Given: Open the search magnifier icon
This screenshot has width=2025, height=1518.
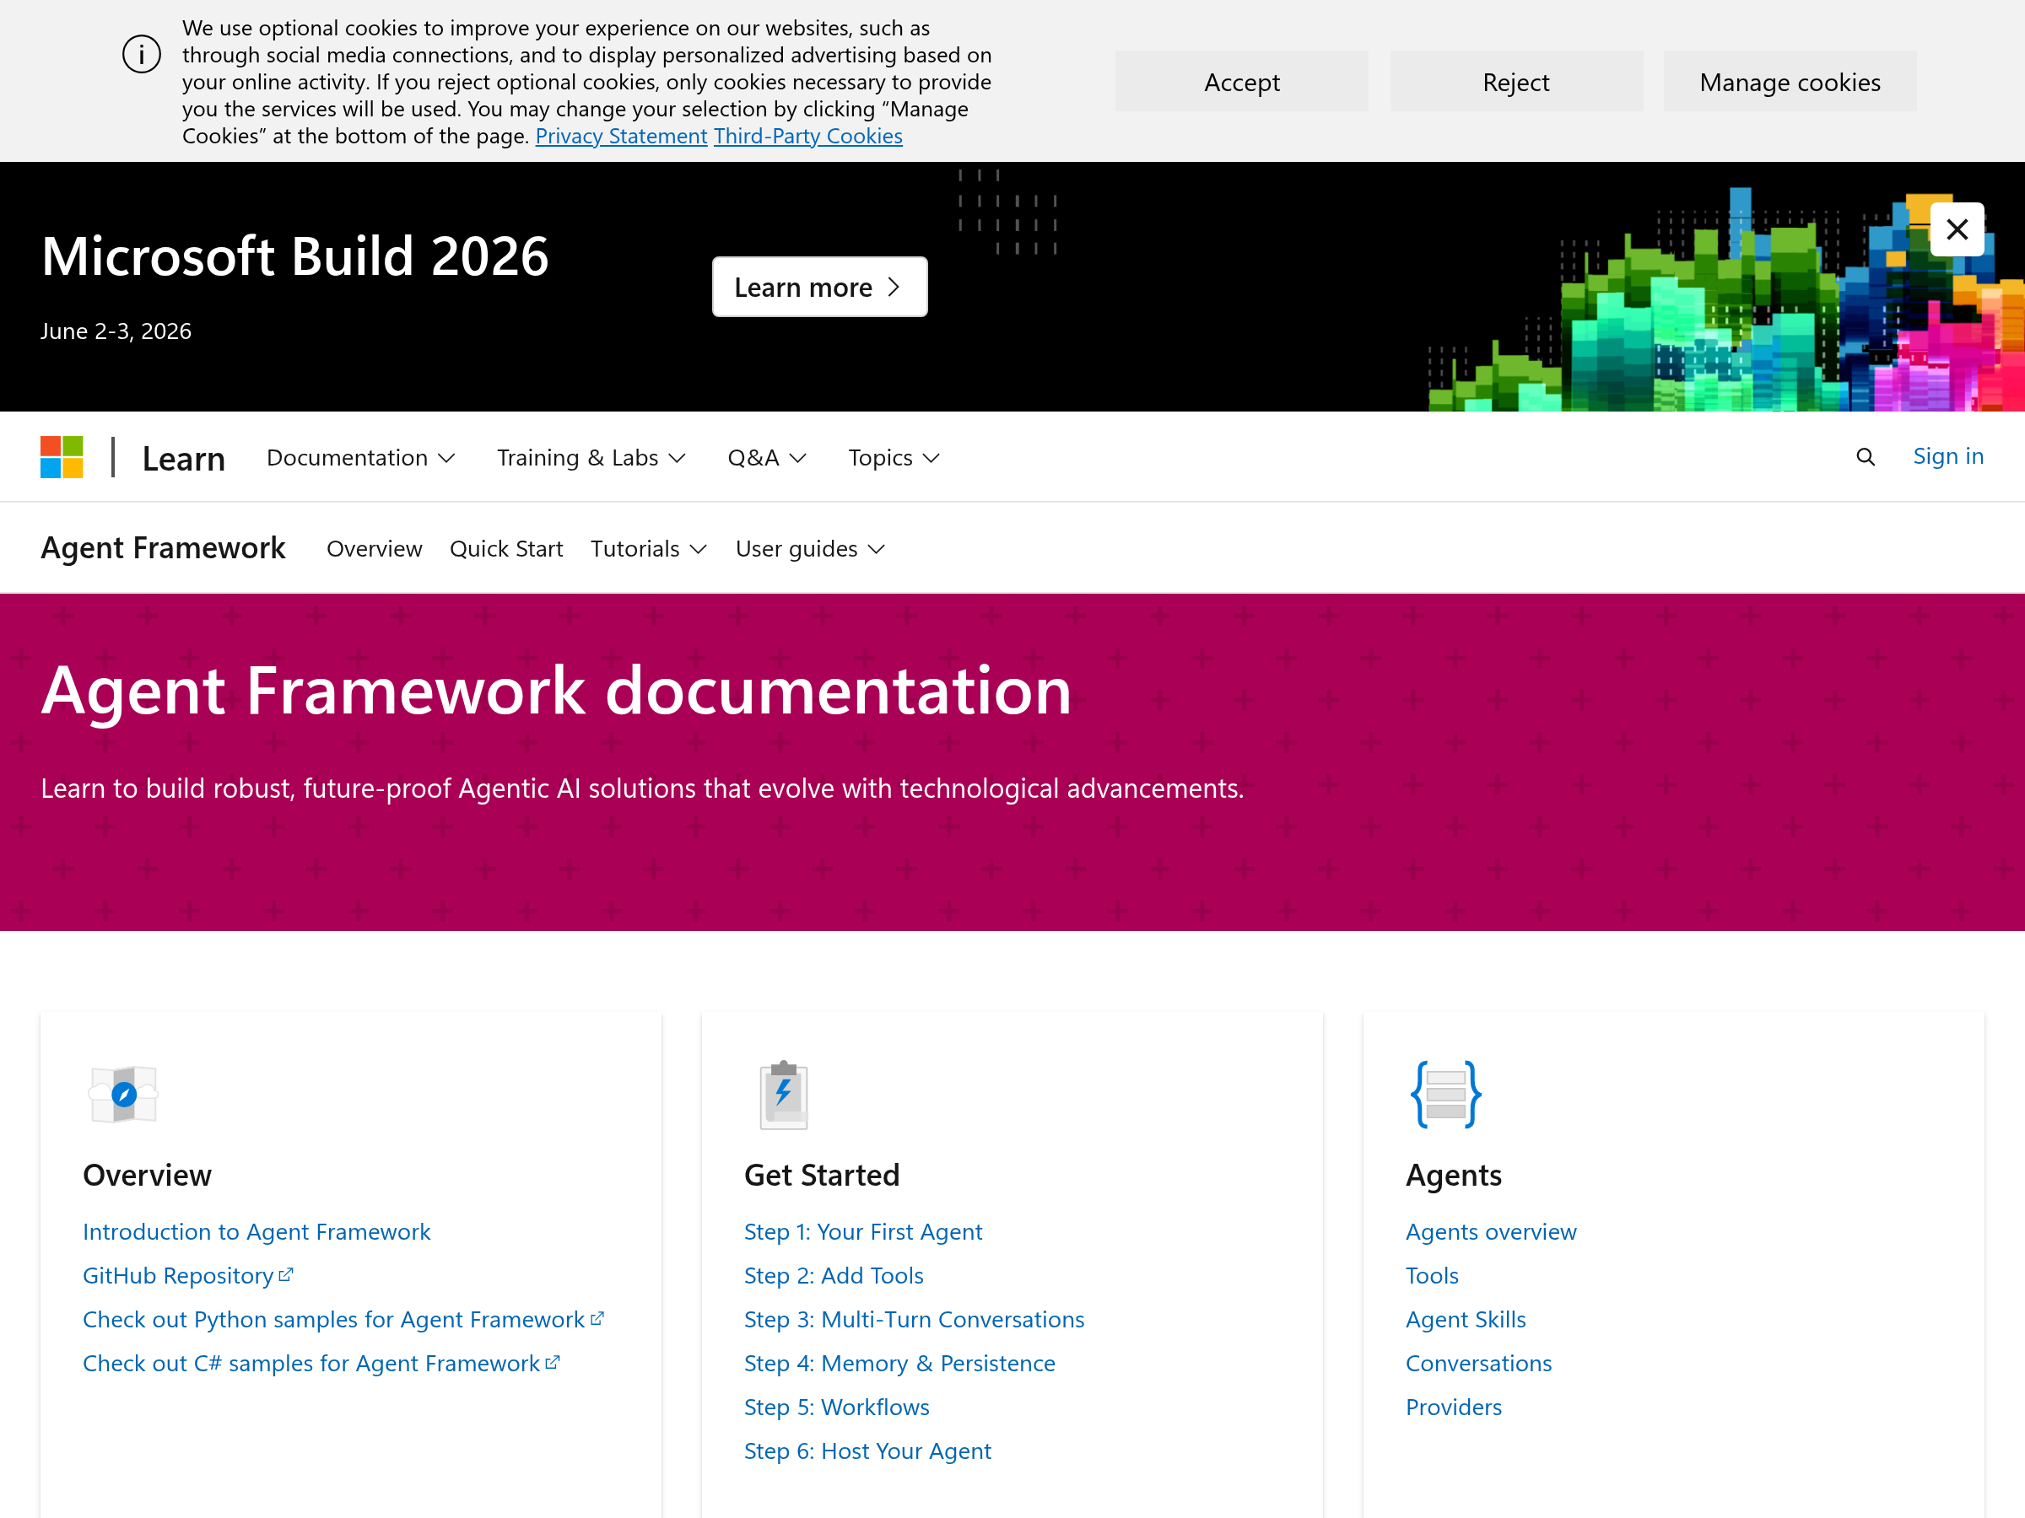Looking at the screenshot, I should pyautogui.click(x=1865, y=456).
